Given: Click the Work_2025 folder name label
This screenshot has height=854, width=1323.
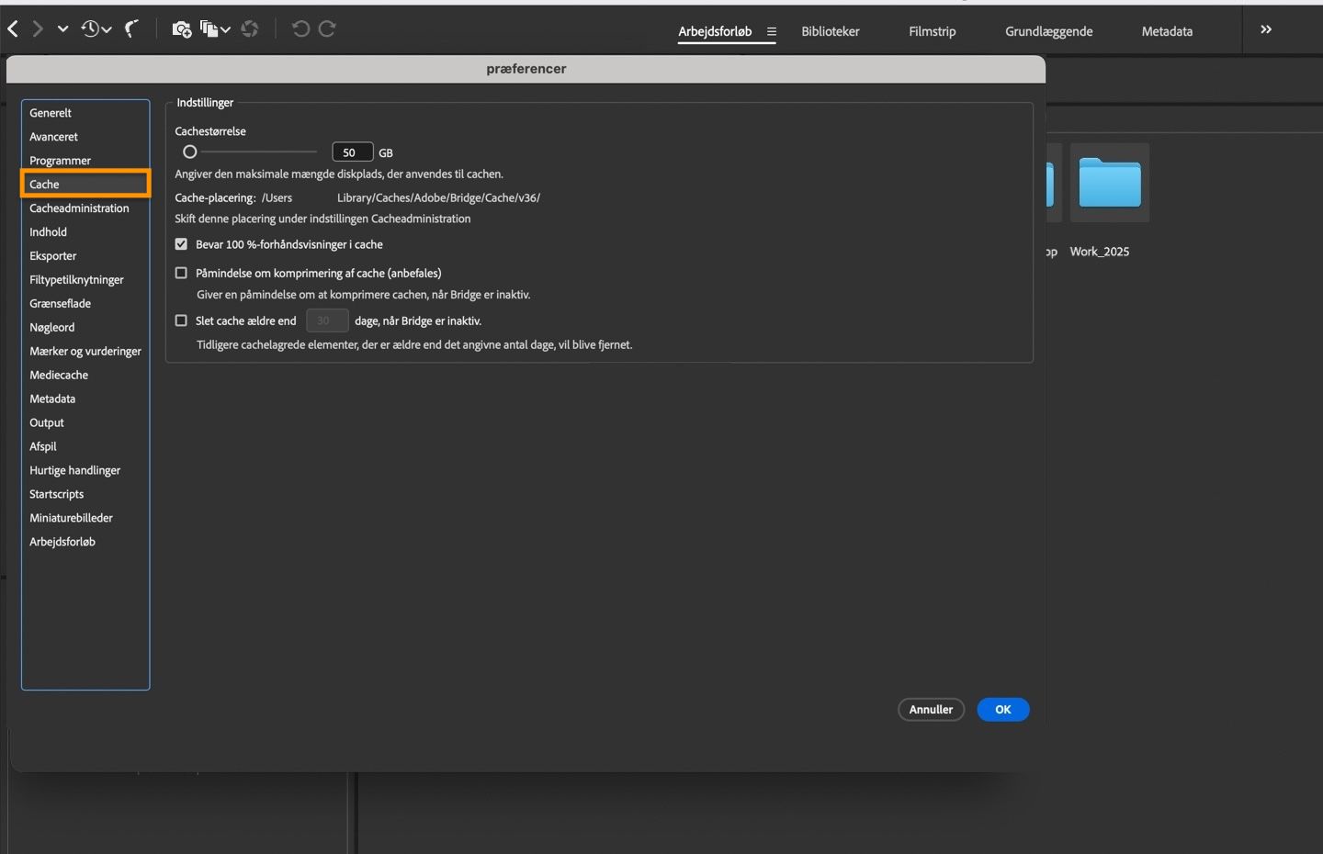Looking at the screenshot, I should coord(1099,252).
